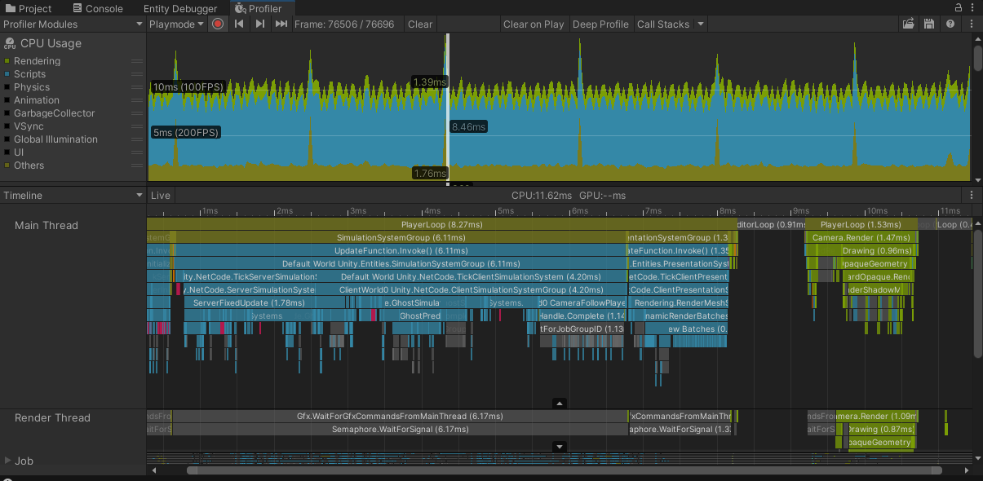Jump to the previous frame
Viewport: 983px width, 481px height.
coord(239,24)
